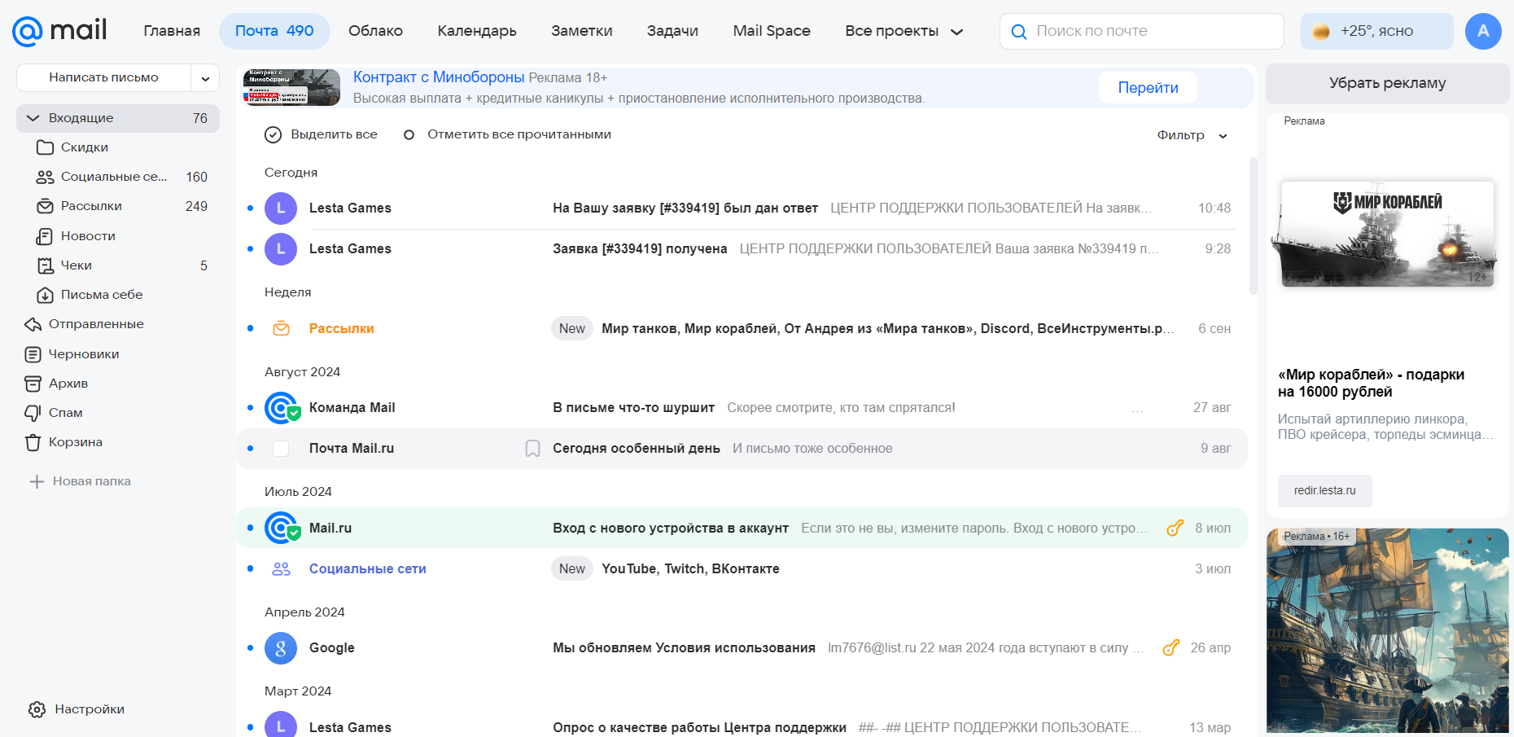Click the key icon on Google email
1514x737 pixels.
(1171, 648)
